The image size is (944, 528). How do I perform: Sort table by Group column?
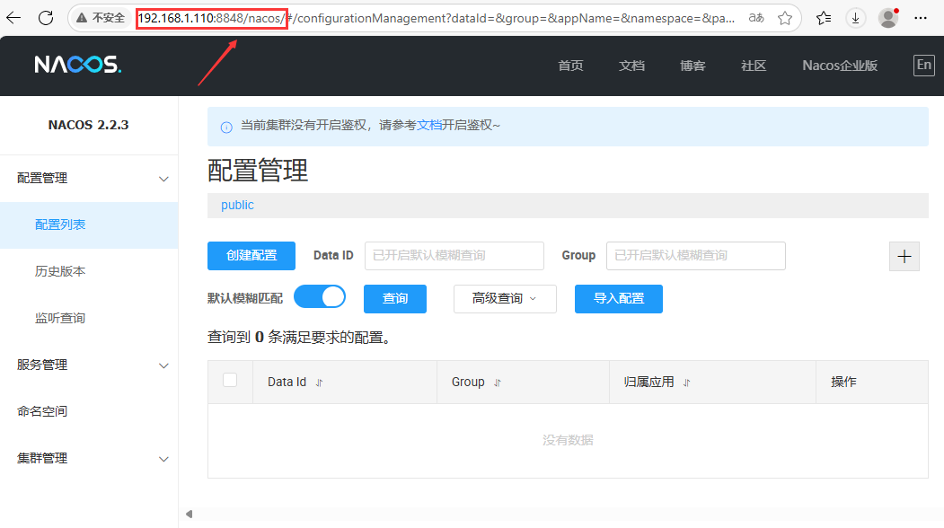498,383
